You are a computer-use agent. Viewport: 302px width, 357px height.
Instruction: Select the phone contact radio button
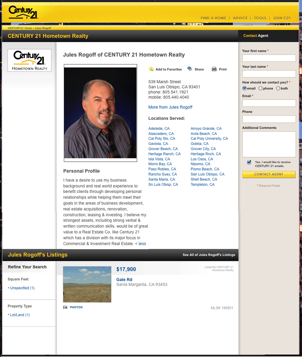click(x=260, y=88)
